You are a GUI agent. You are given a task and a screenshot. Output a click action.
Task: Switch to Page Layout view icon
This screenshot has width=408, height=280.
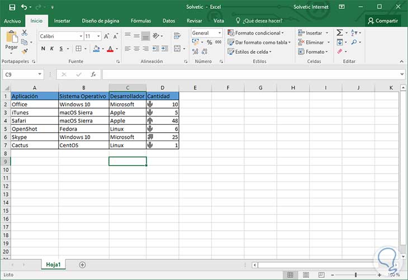[x=306, y=275]
